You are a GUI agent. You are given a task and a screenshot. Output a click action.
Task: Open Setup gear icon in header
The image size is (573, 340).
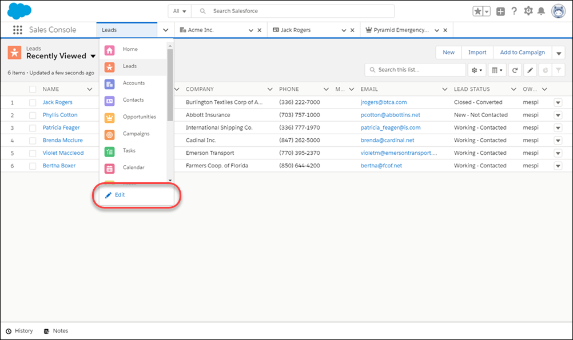tap(528, 11)
